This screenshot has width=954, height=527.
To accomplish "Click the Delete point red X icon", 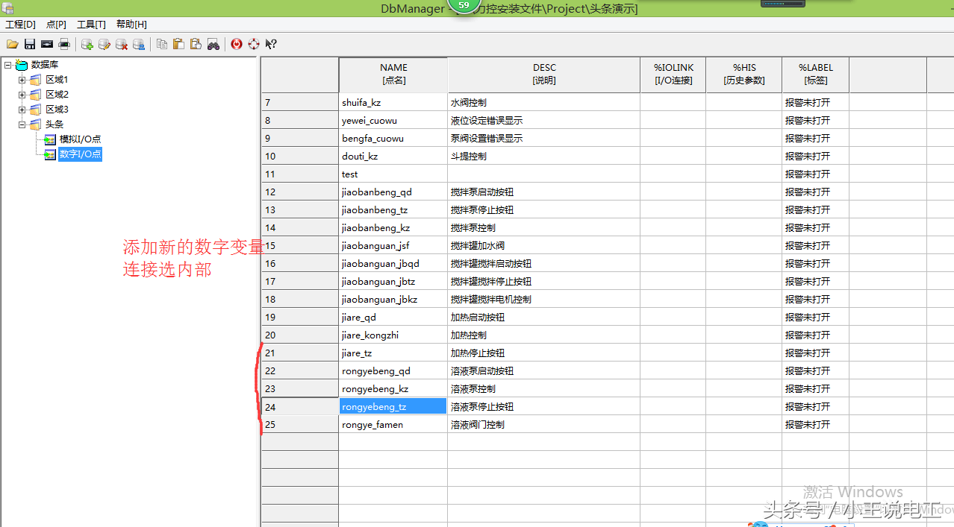I will pos(122,44).
